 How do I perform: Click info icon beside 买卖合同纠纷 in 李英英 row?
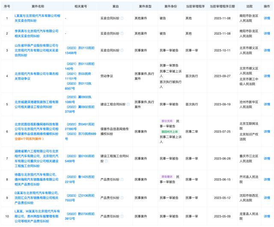[x=122, y=33]
